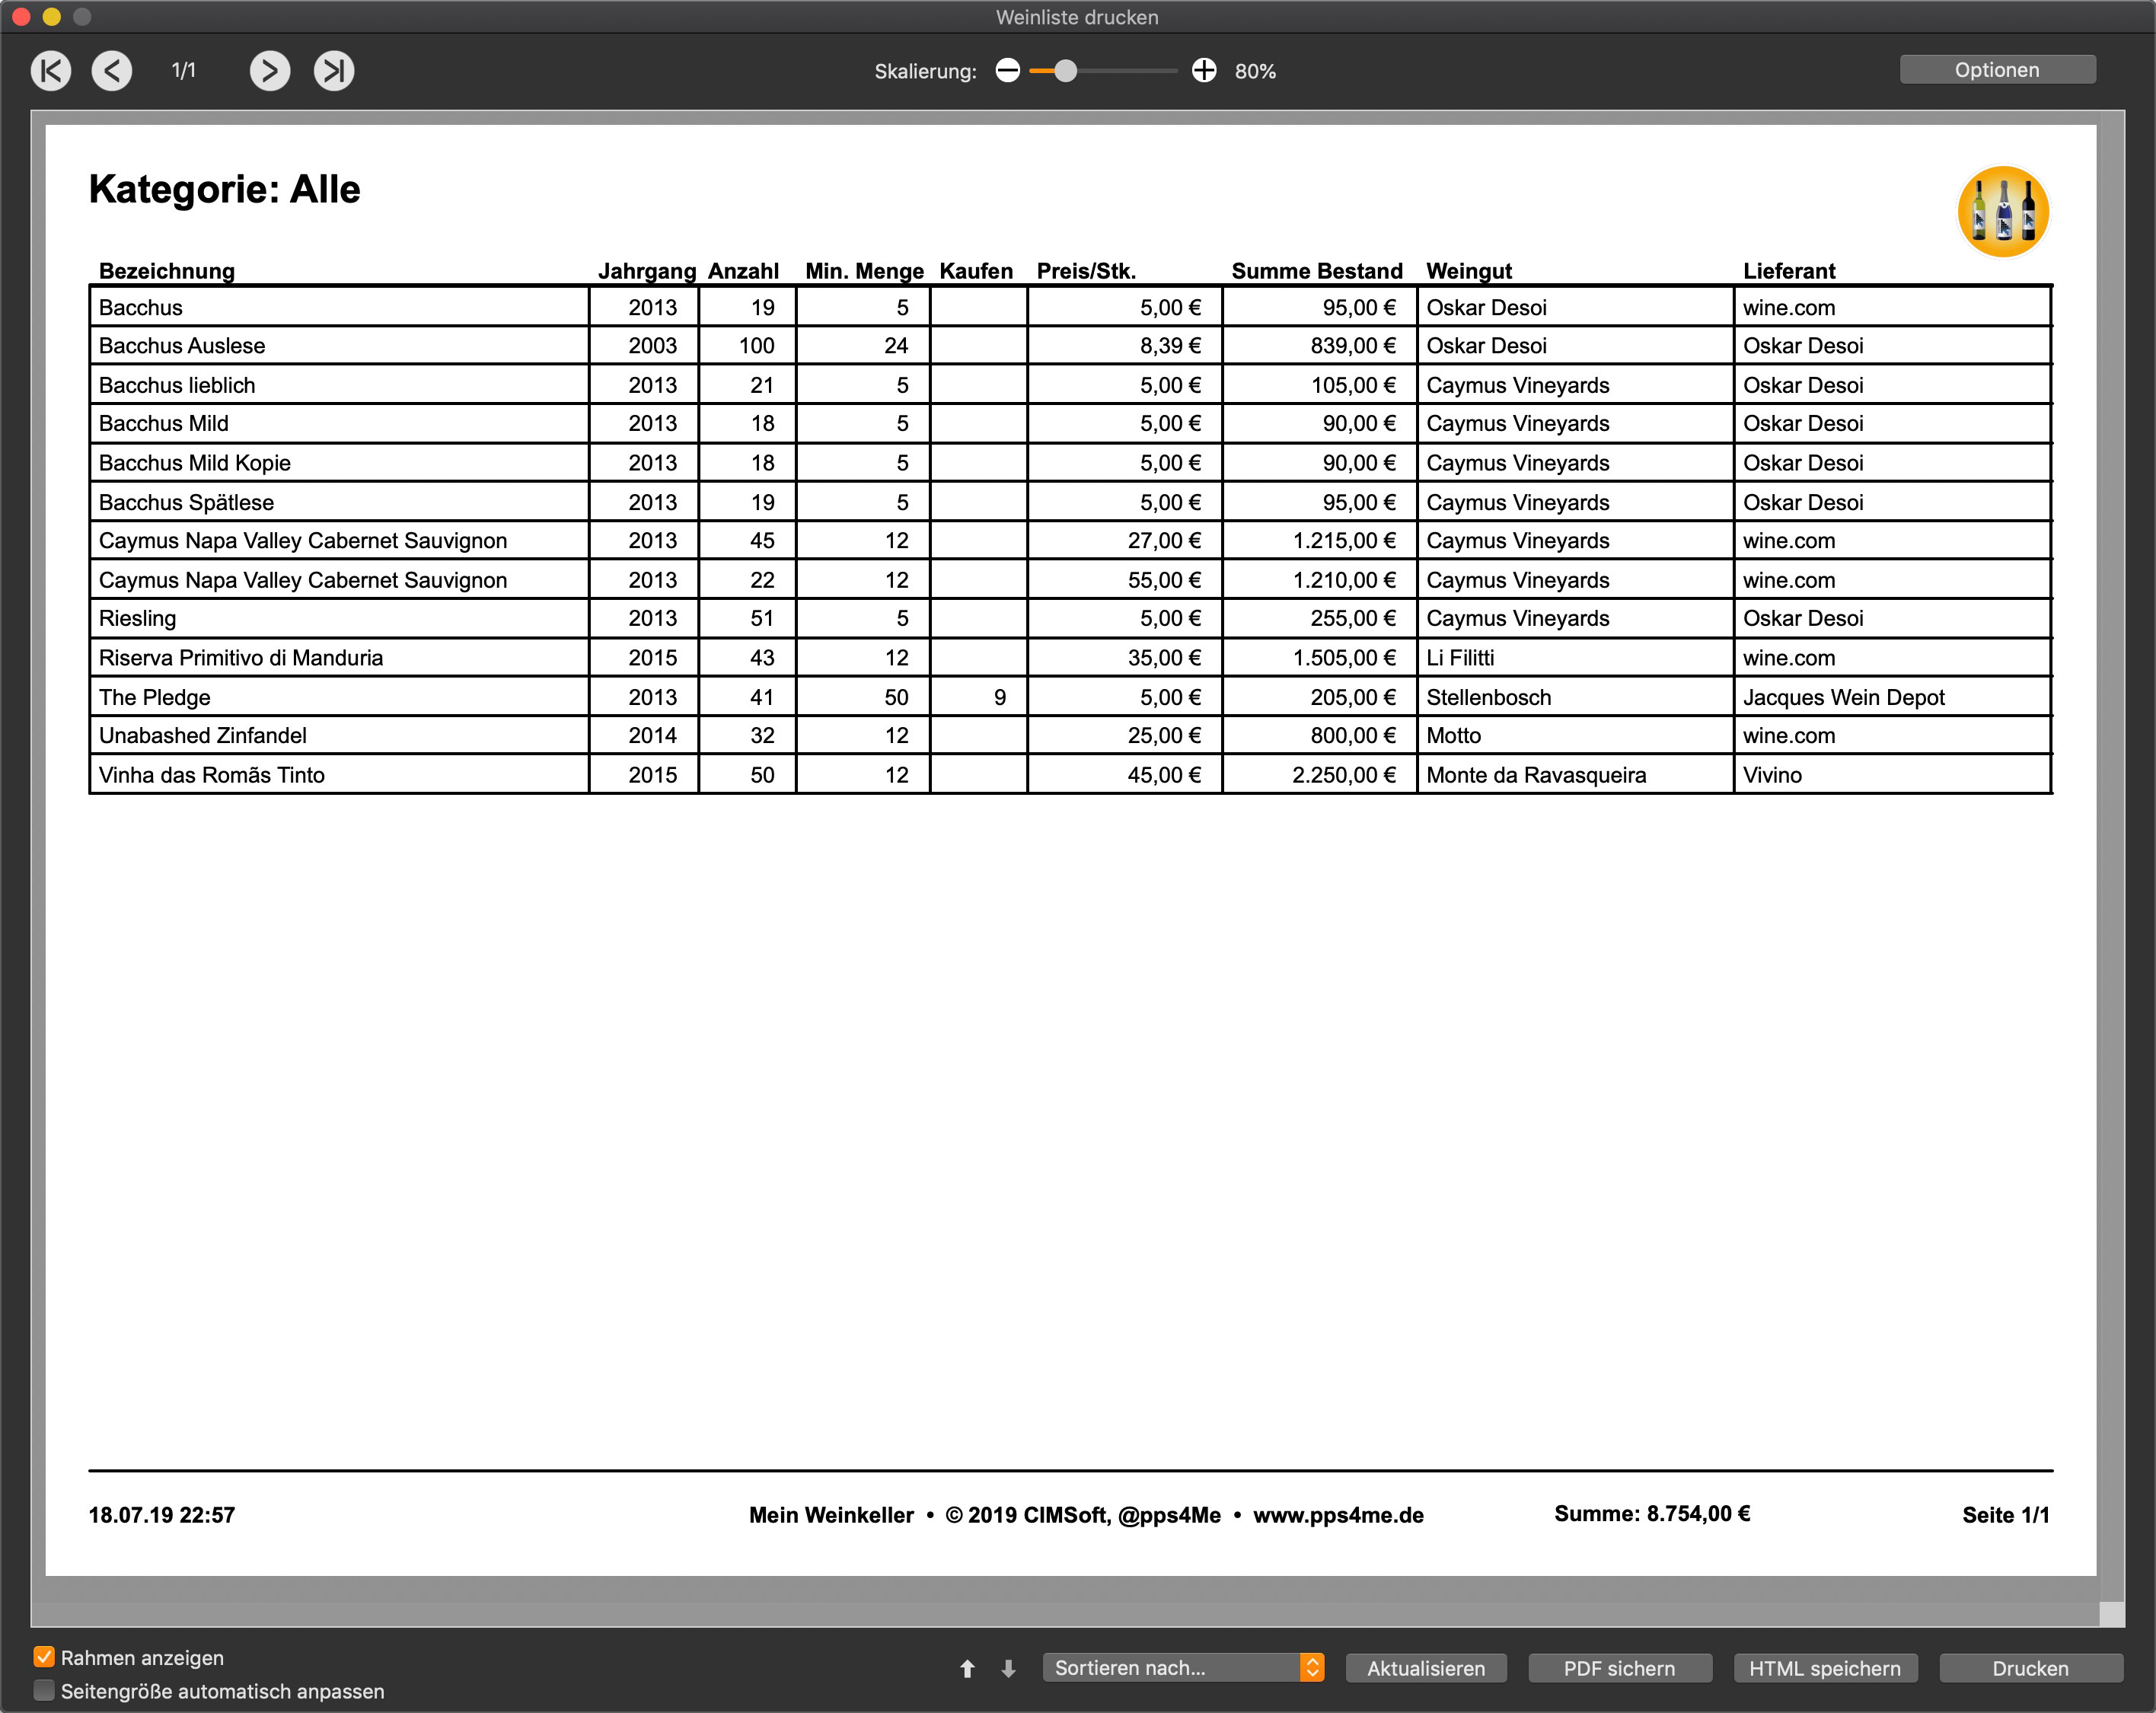The height and width of the screenshot is (1713, 2156).
Task: Go to the previous page
Action: coord(112,71)
